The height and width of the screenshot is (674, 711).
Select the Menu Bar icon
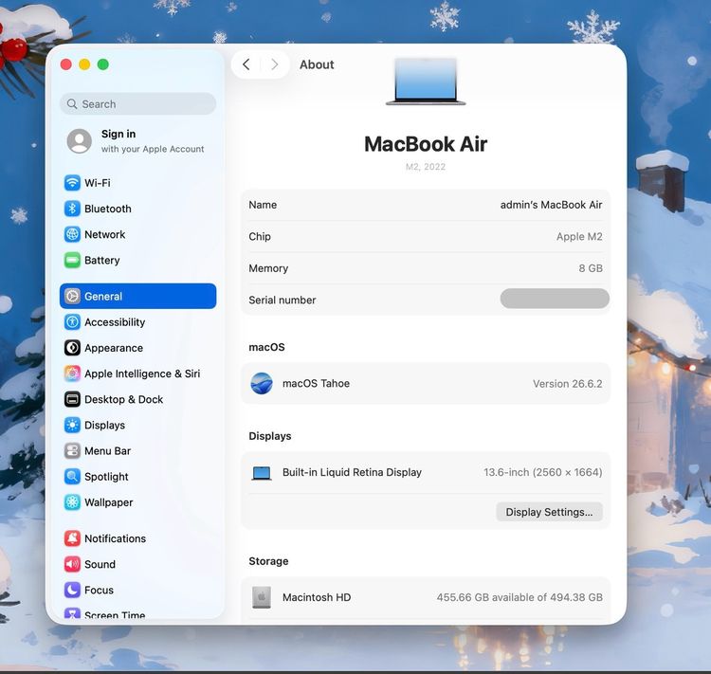(x=72, y=451)
